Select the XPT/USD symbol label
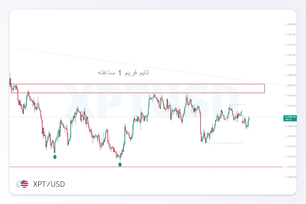The width and height of the screenshot is (306, 204). point(49,184)
